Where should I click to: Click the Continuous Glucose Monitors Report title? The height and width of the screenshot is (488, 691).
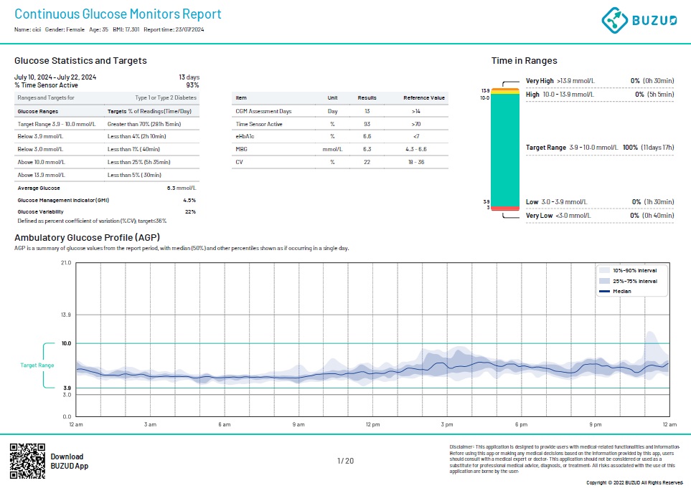point(118,14)
